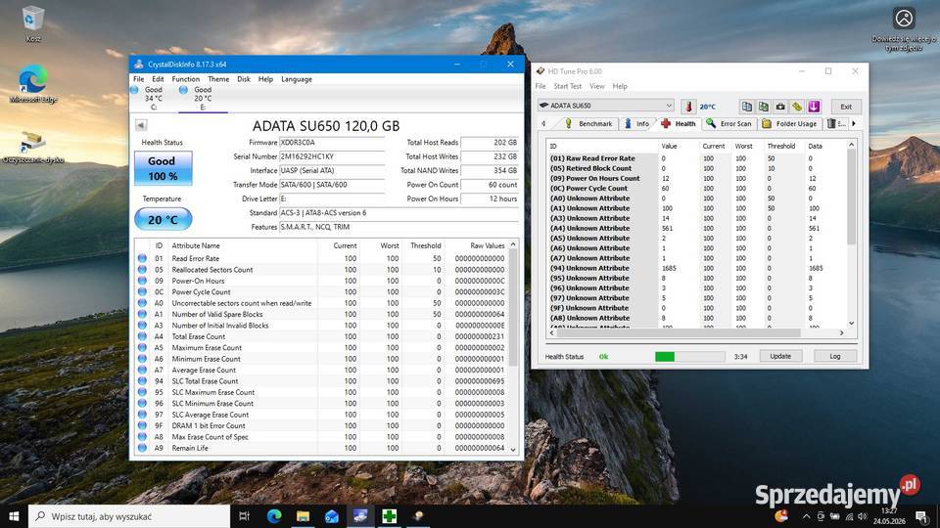Image resolution: width=940 pixels, height=528 pixels.
Task: Switch to the Error Scan tab in HD Tune
Action: click(x=728, y=123)
